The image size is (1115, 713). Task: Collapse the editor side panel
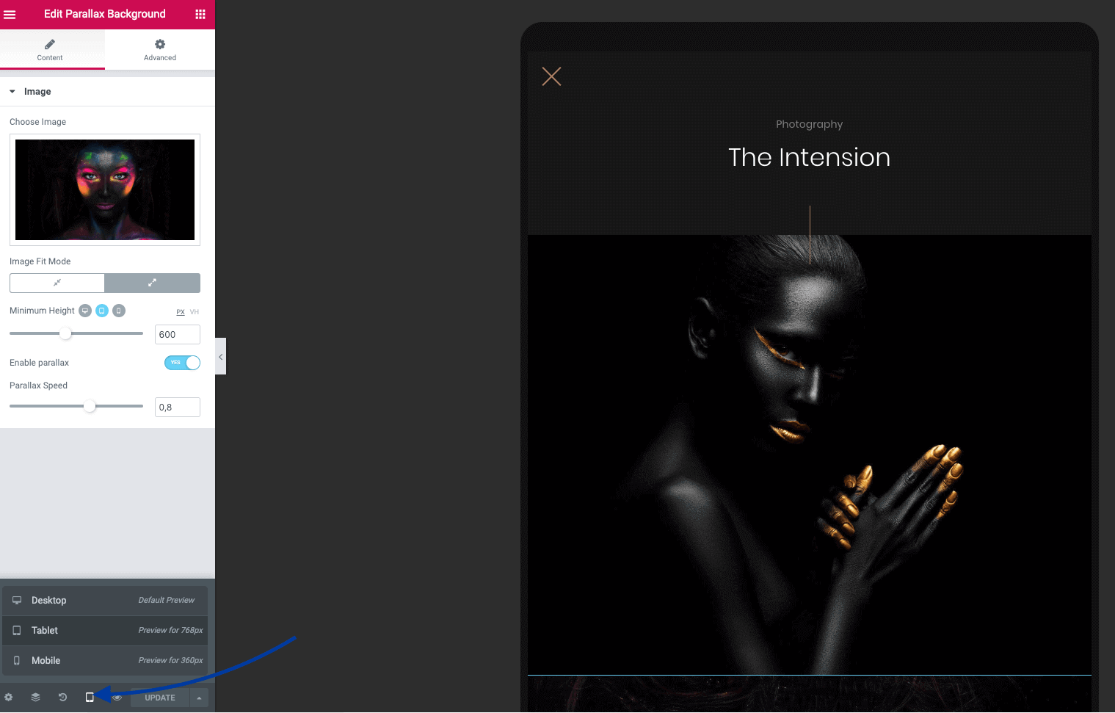pyautogui.click(x=220, y=357)
